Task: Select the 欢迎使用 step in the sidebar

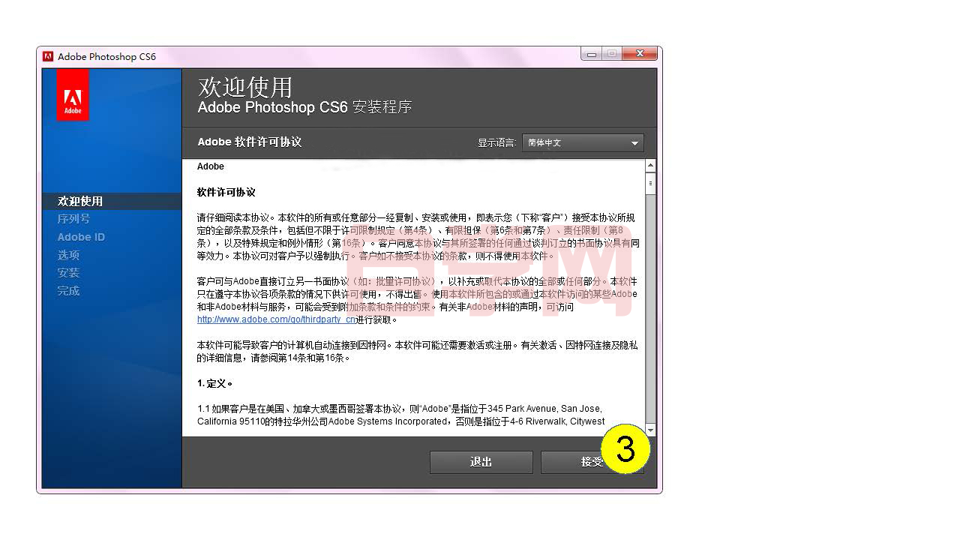Action: tap(80, 201)
